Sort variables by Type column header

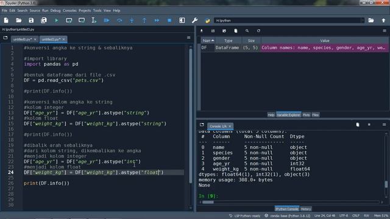(x=229, y=41)
